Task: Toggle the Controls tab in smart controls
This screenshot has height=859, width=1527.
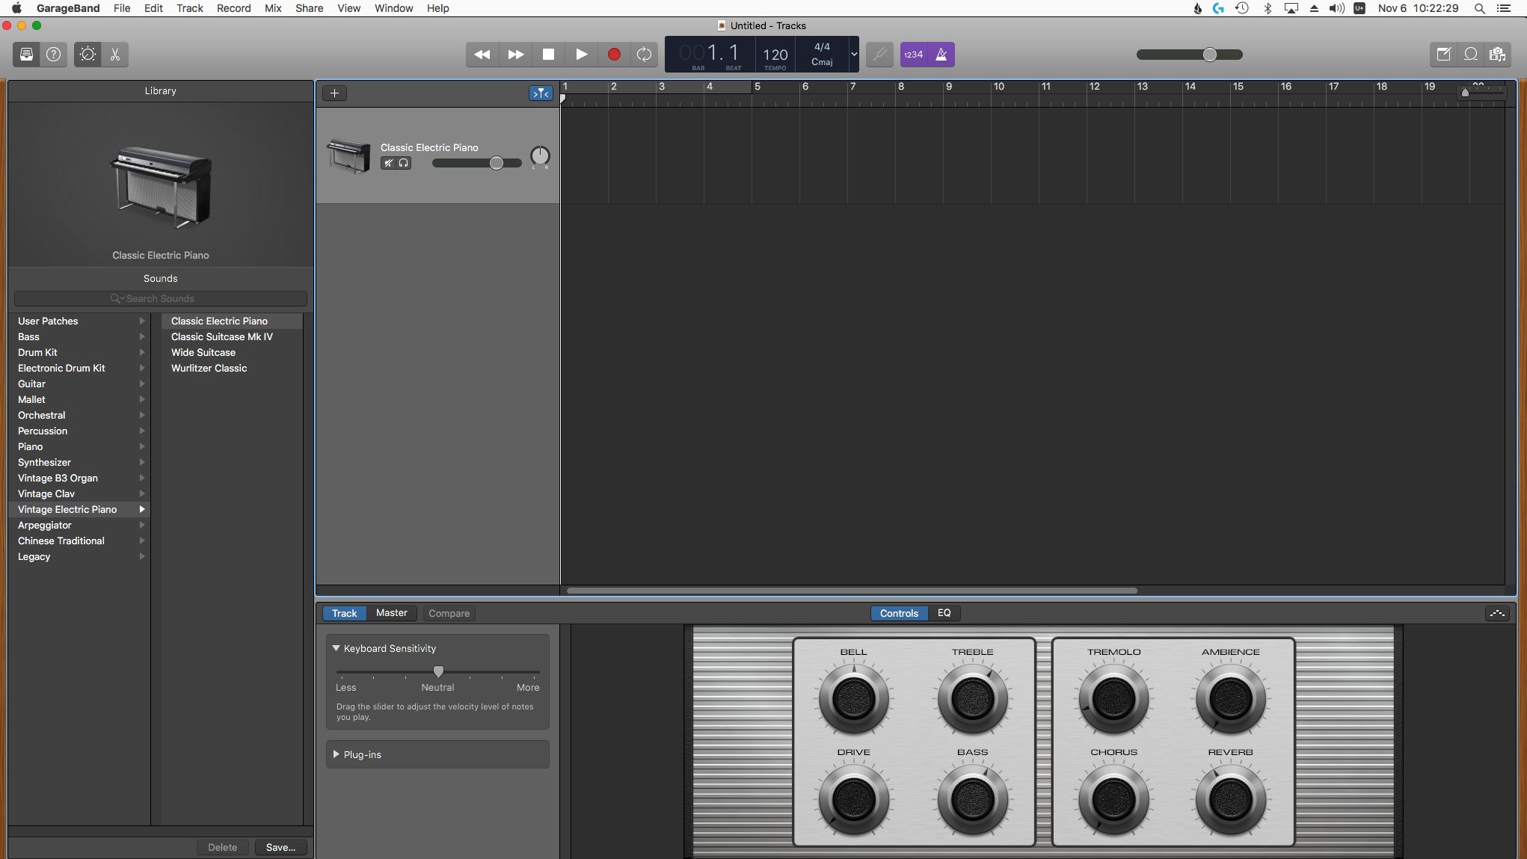Action: (x=900, y=612)
